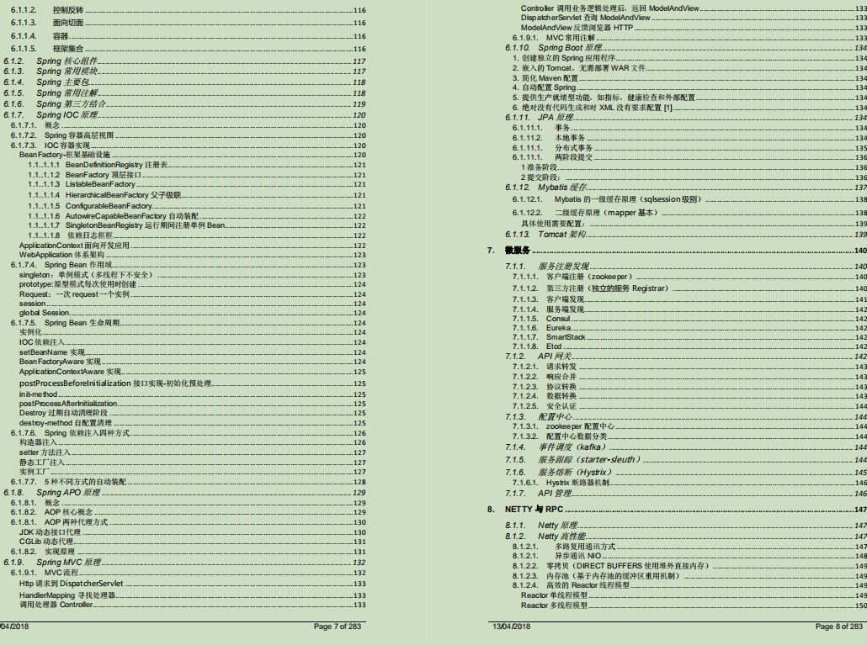The width and height of the screenshot is (867, 645).
Task: Click ConfigurableBeanFactory entry
Action: tap(197, 206)
